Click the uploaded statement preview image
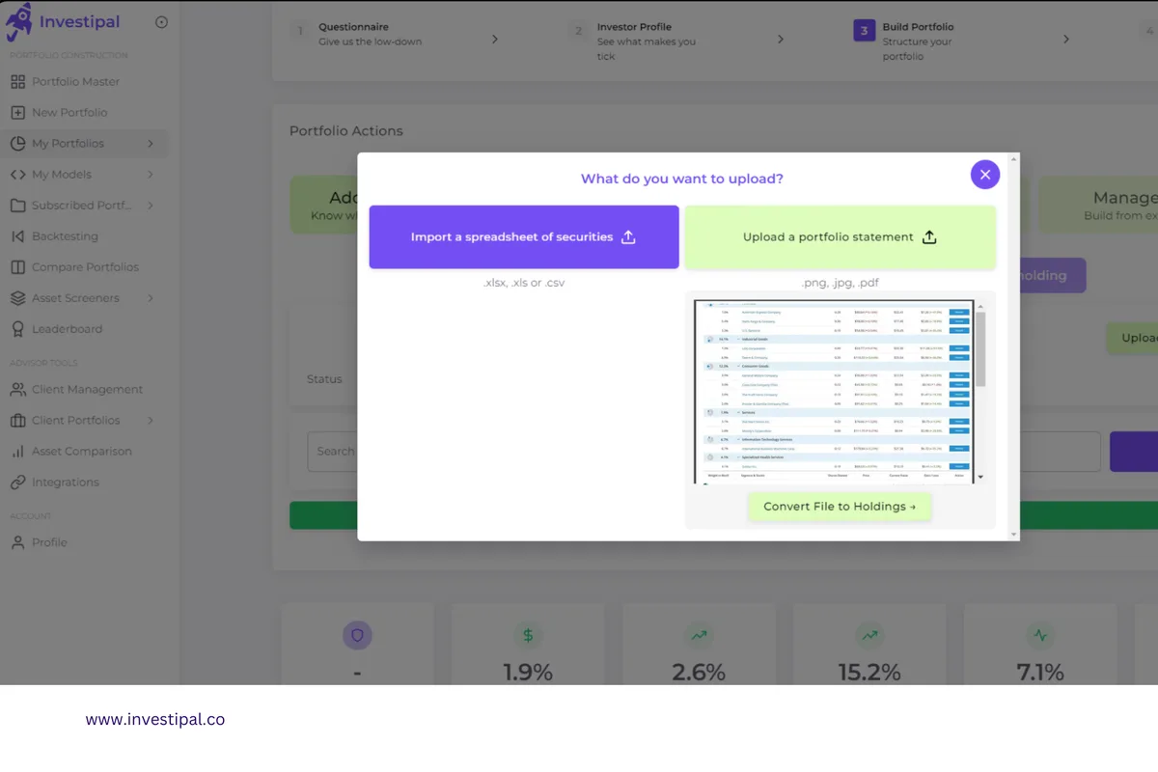This screenshot has width=1158, height=772. [x=834, y=391]
